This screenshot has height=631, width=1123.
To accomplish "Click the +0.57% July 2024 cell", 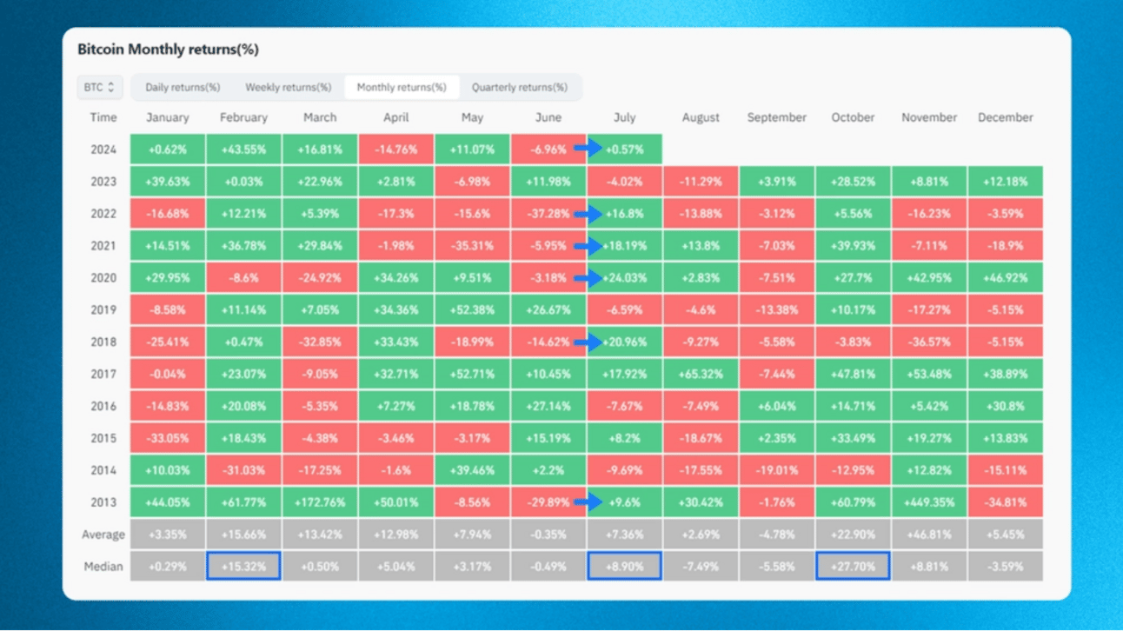I will pos(624,149).
